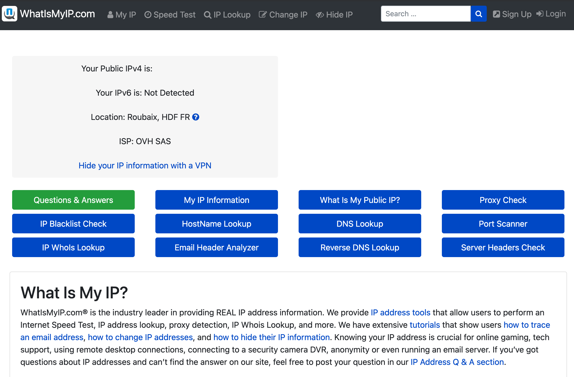The width and height of the screenshot is (574, 377).
Task: Open IP Lookup in the navigation bar
Action: [x=227, y=15]
